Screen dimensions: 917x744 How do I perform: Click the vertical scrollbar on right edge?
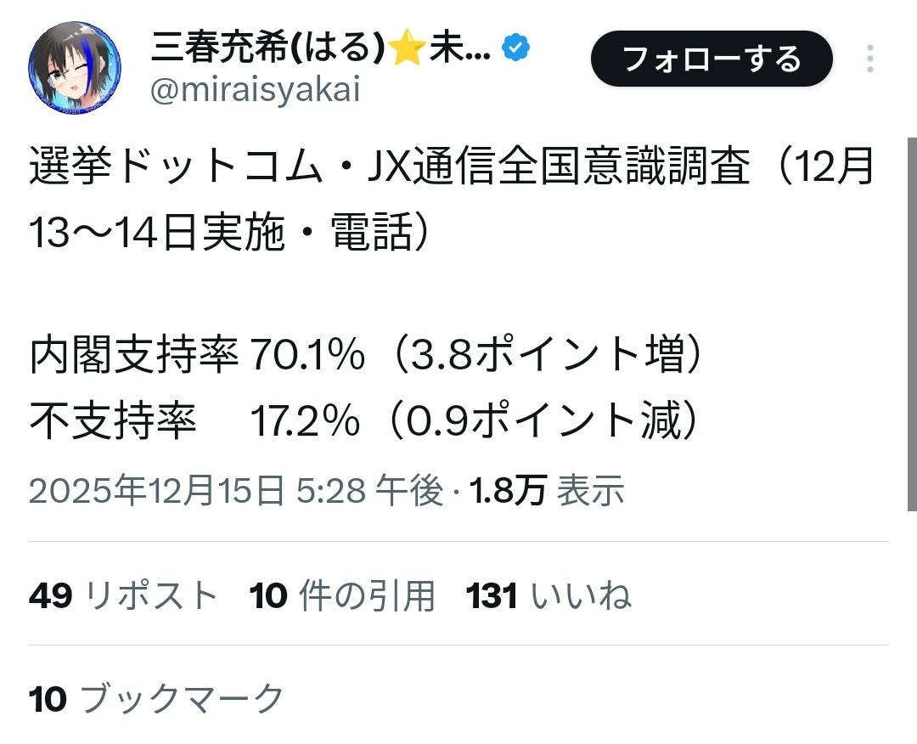912,323
